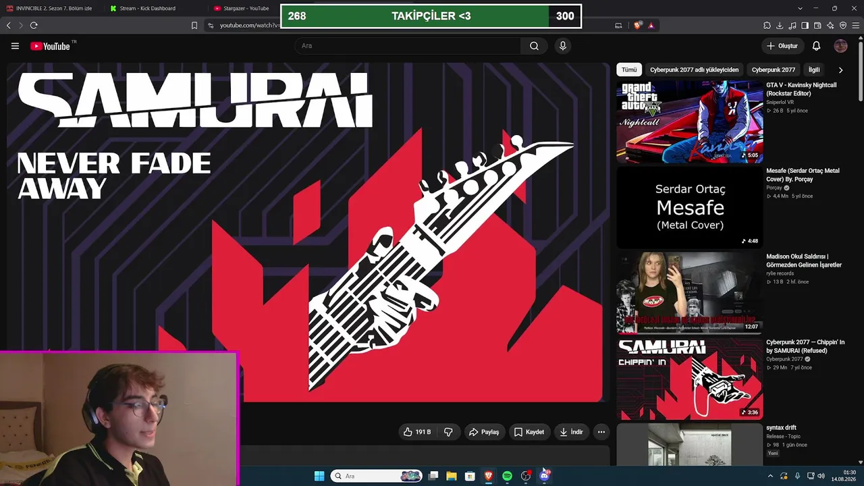Switch to INVINCIBLE 2. Sezon 7. Bölüm tab
The image size is (864, 486).
tap(49, 8)
